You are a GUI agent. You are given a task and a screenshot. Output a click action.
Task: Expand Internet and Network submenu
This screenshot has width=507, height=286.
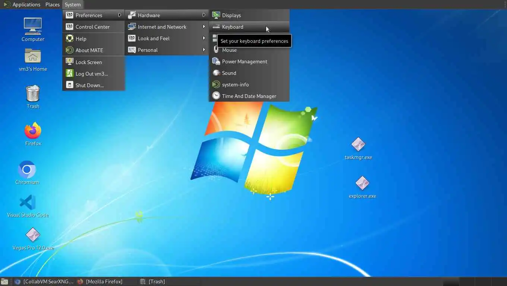tap(167, 27)
